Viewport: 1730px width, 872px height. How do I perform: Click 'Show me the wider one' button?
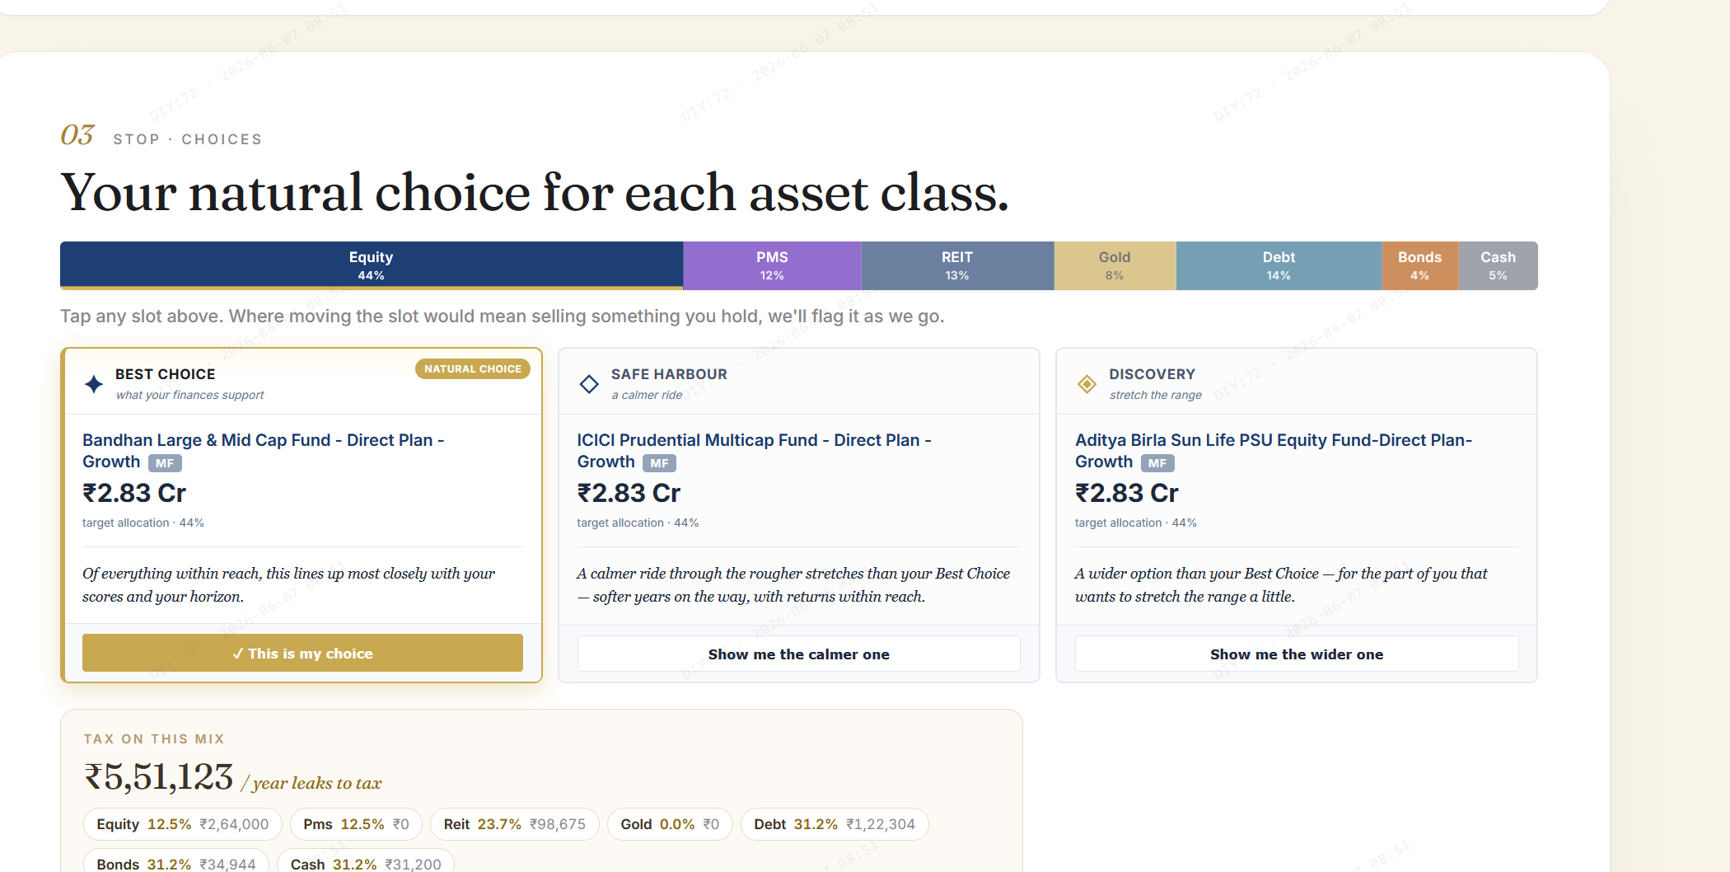click(x=1297, y=654)
